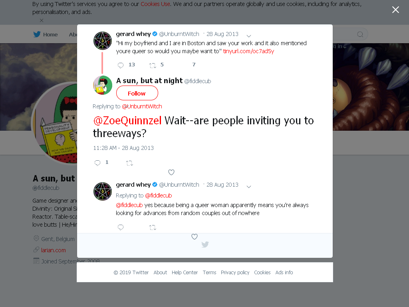Retweet the bottom gerard whey reply

tap(153, 227)
